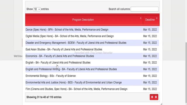Select the Enviromental Biology BSc row
The height and width of the screenshot is (105, 187).
tap(92, 76)
